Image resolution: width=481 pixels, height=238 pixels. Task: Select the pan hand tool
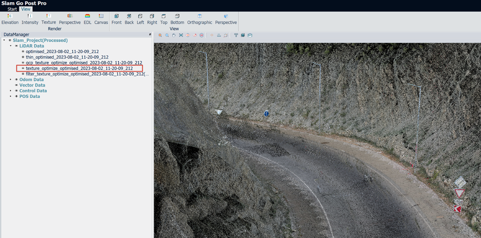coord(174,35)
